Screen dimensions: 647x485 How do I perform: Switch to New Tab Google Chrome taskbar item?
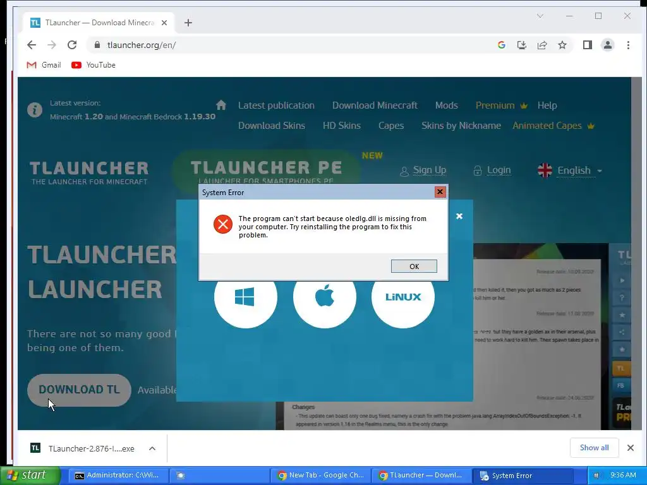[320, 476]
